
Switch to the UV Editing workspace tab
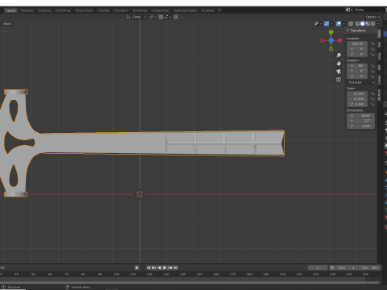(x=63, y=10)
